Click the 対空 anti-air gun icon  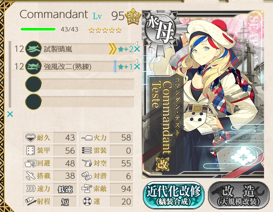click(x=87, y=163)
